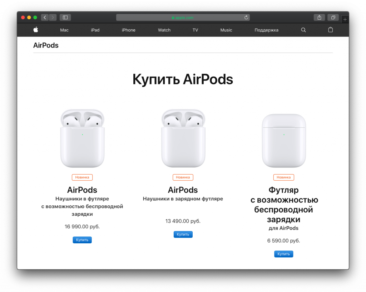Click the price 6 590.00 руб.

pos(283,240)
